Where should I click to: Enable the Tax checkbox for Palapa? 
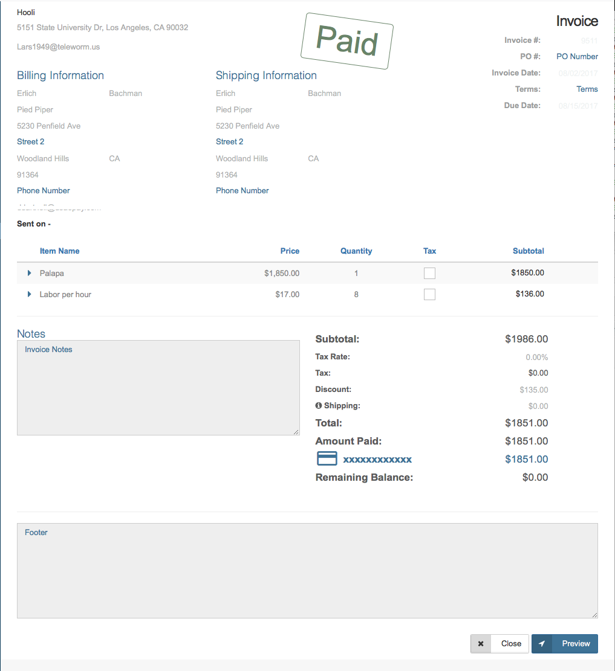pos(429,273)
